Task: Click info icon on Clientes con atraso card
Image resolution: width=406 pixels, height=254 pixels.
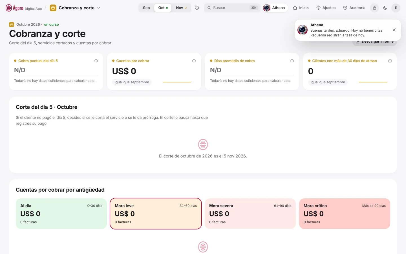Action: tap(390, 61)
